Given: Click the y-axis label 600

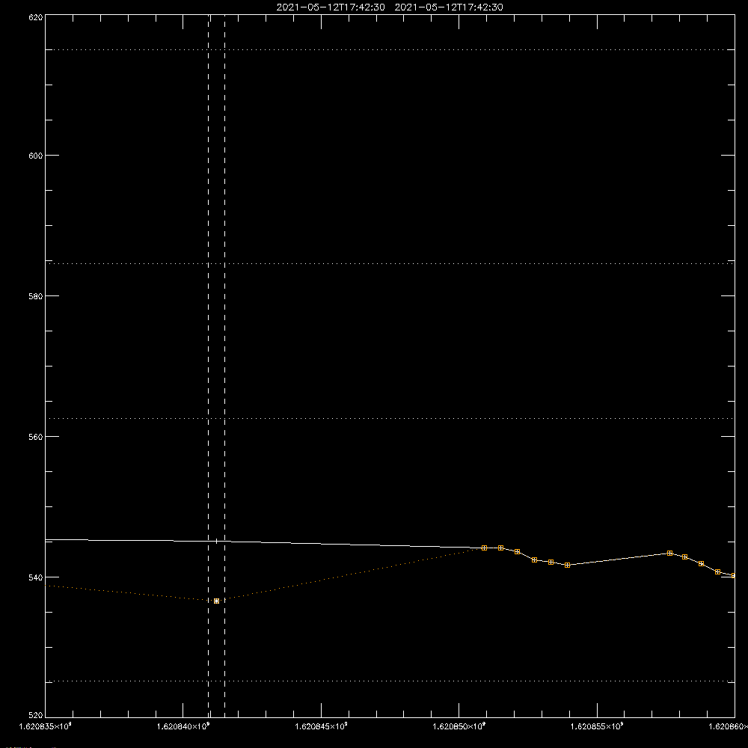Looking at the screenshot, I should (36, 156).
